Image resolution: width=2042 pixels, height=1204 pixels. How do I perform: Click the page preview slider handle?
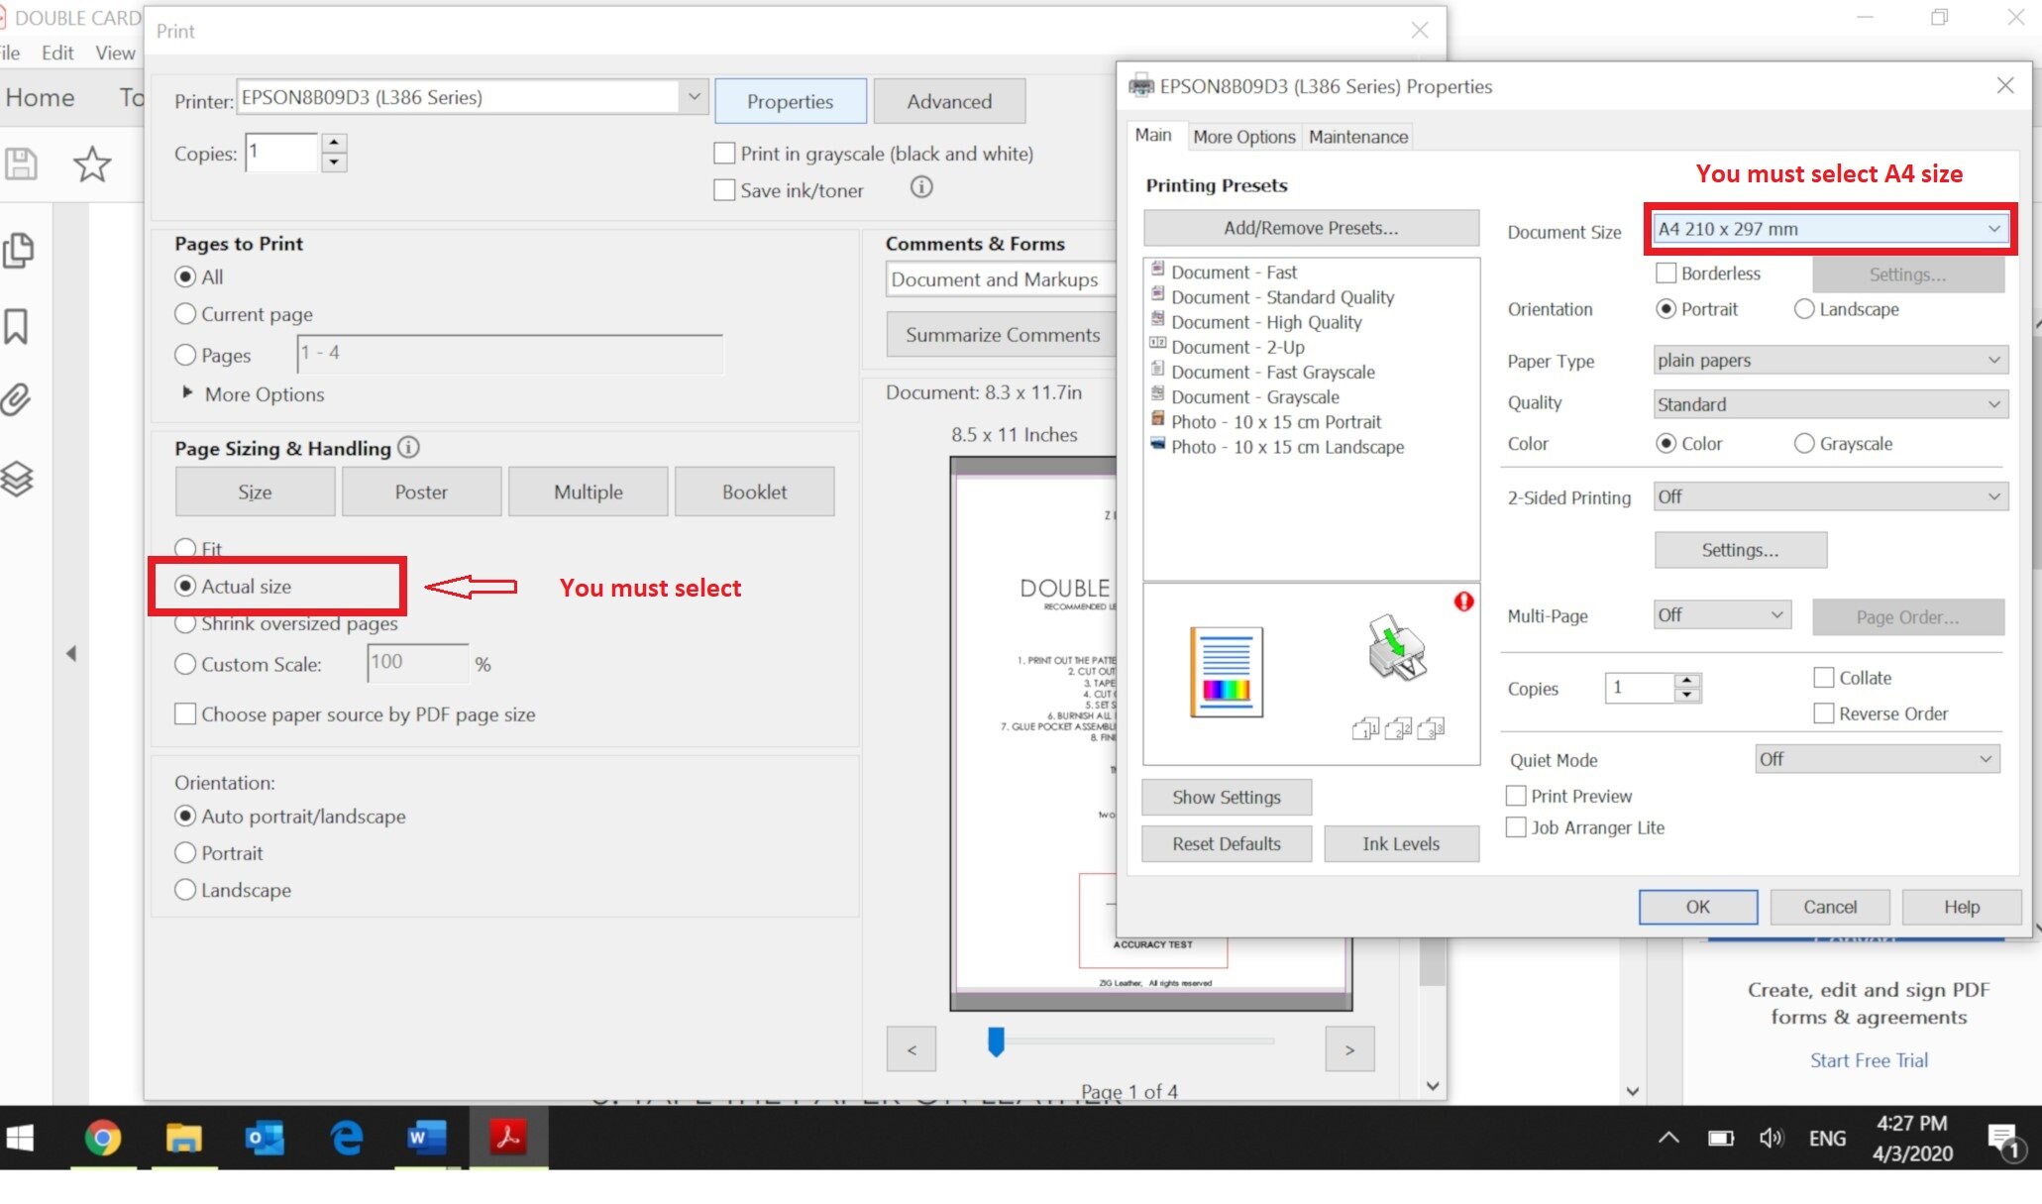(996, 1041)
